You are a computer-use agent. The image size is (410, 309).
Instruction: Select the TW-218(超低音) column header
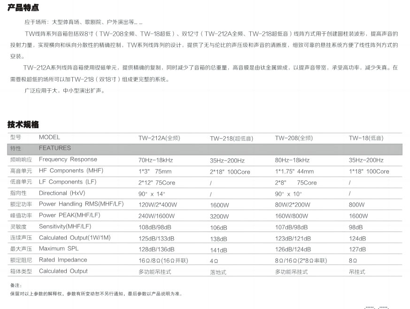231,139
